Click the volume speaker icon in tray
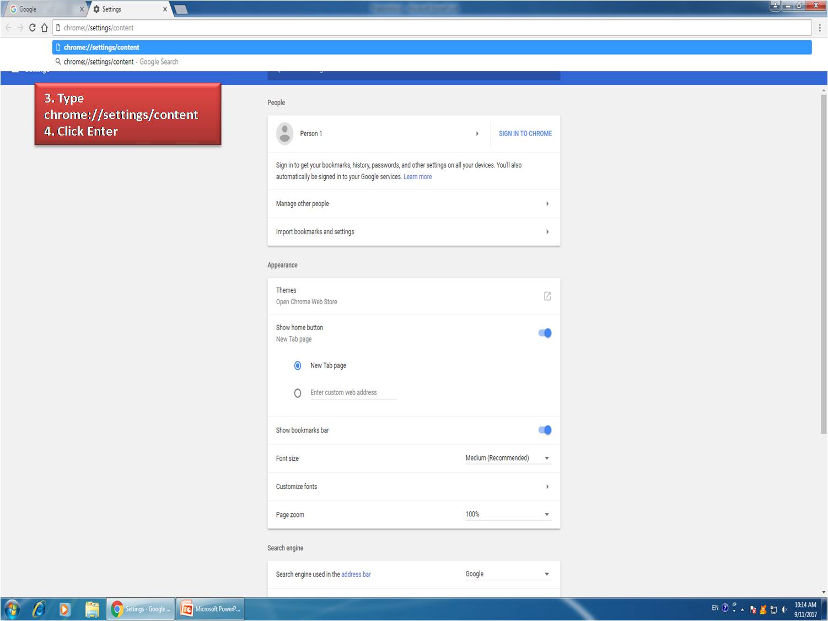Viewport: 828px width, 621px height. click(x=784, y=609)
